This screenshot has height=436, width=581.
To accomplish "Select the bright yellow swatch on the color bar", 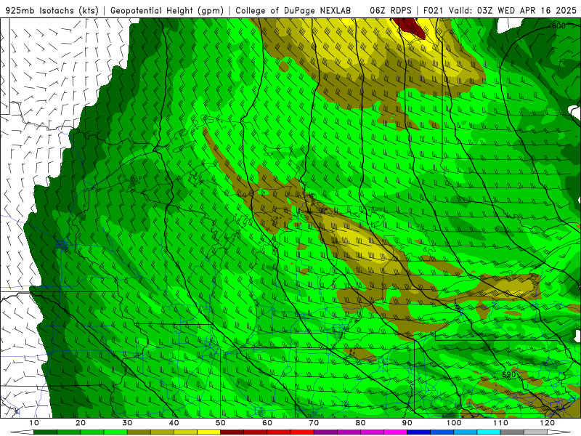I will pyautogui.click(x=208, y=432).
